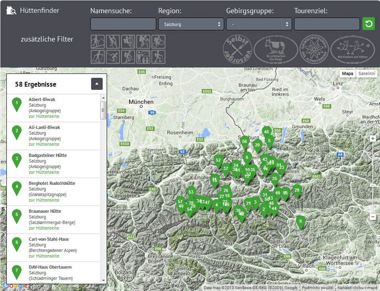
Task: Open 'zur Hüttenseite' link for Carl-von-Stahl-Haus
Action: pos(44,256)
